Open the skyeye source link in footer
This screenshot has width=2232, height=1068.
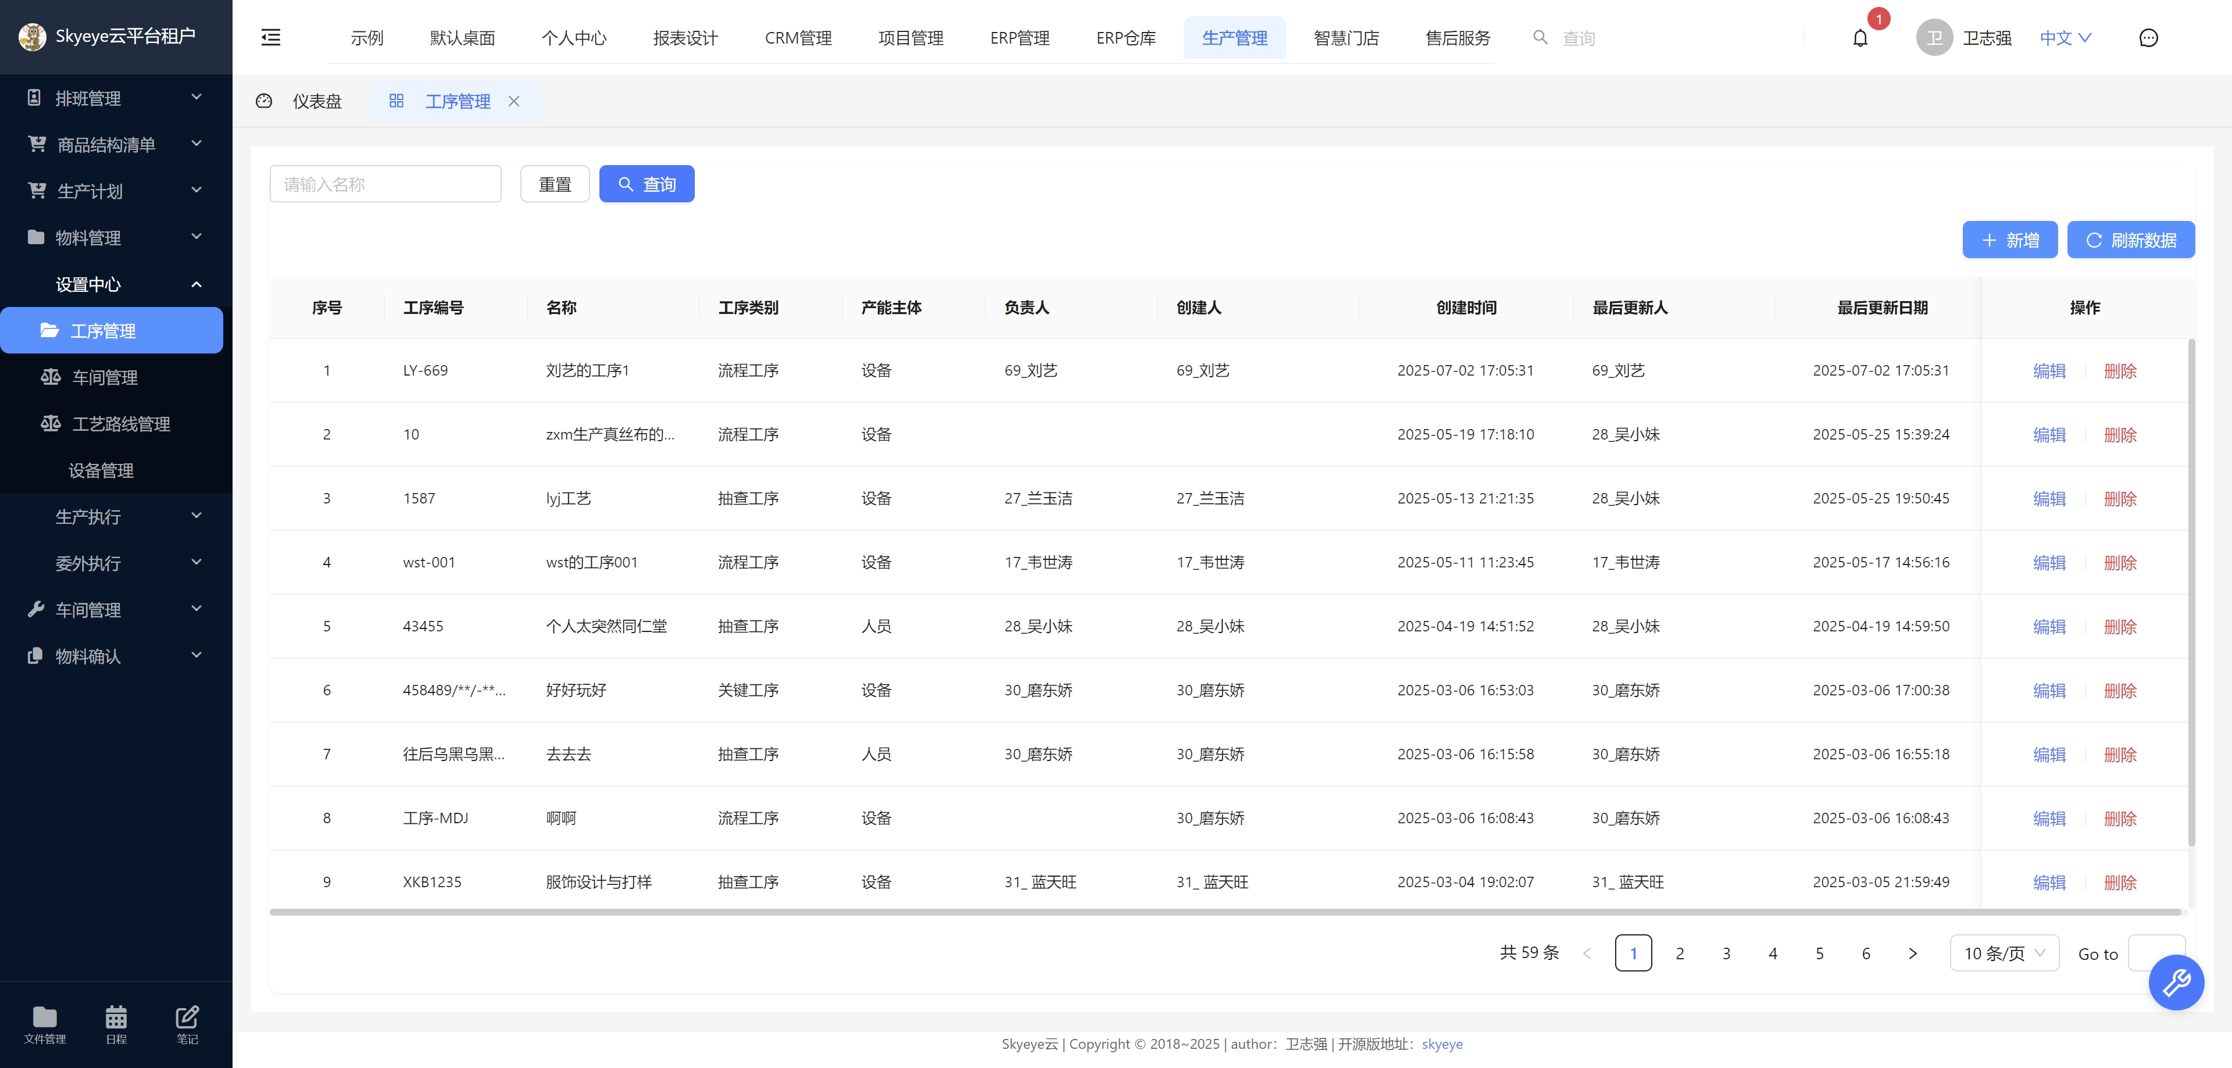[x=1442, y=1044]
